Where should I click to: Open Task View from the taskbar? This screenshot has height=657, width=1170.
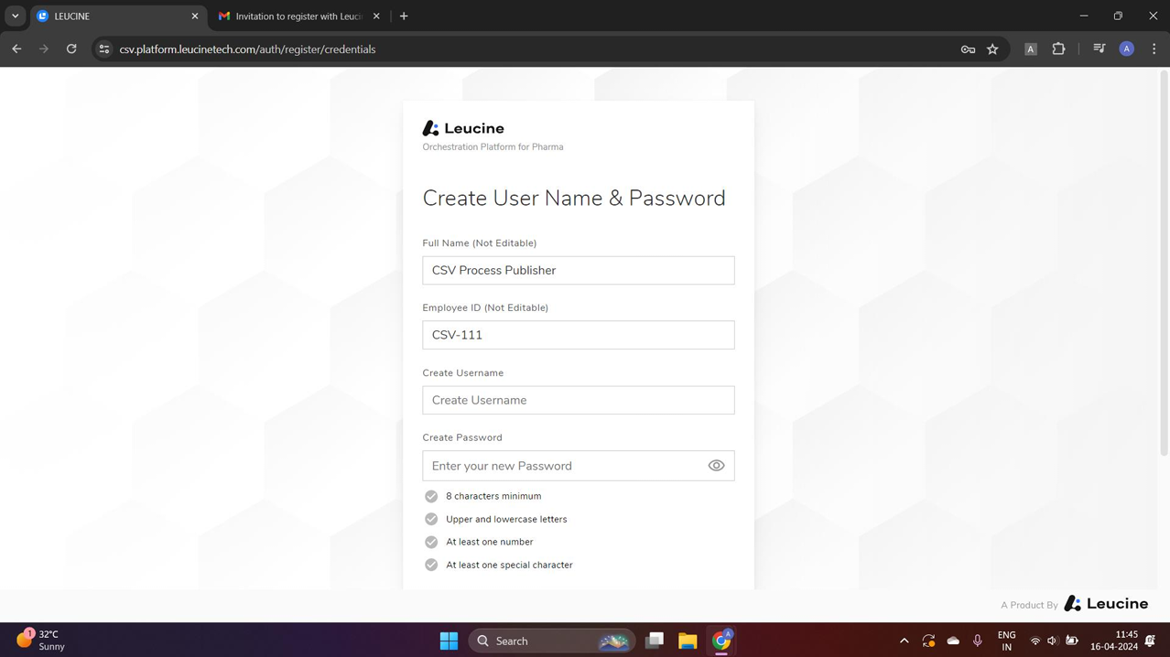coord(655,641)
